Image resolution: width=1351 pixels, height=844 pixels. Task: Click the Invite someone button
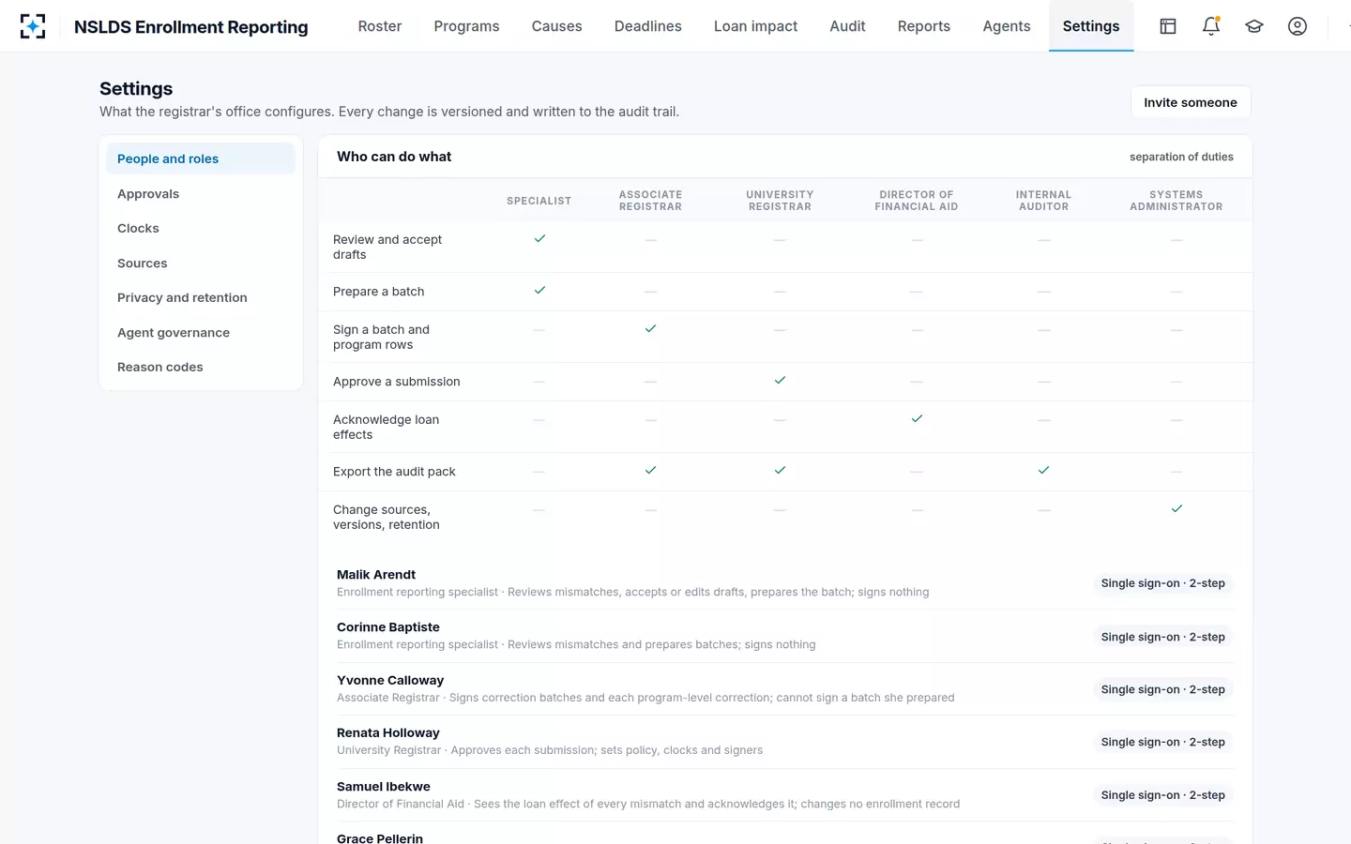[x=1191, y=102]
